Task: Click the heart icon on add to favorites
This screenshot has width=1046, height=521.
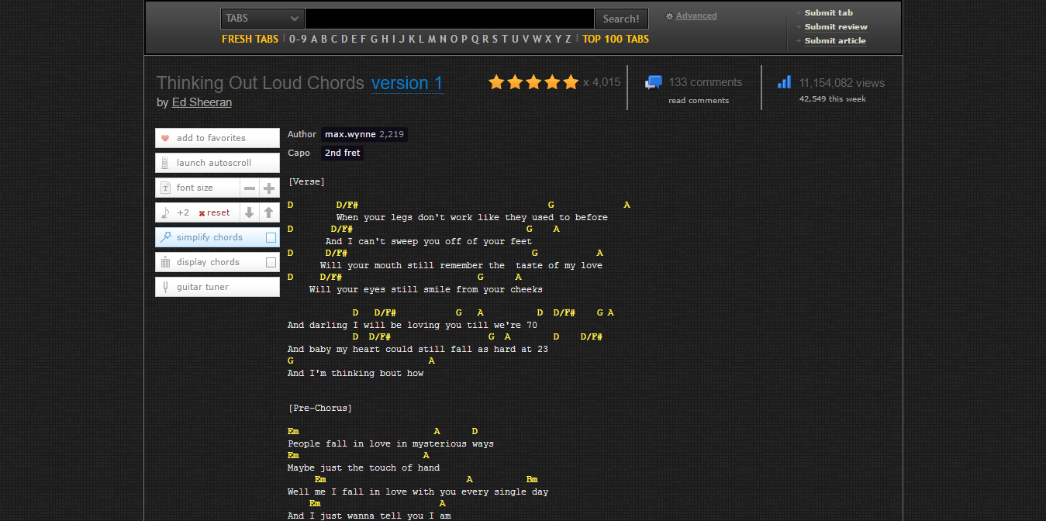Action: tap(165, 138)
